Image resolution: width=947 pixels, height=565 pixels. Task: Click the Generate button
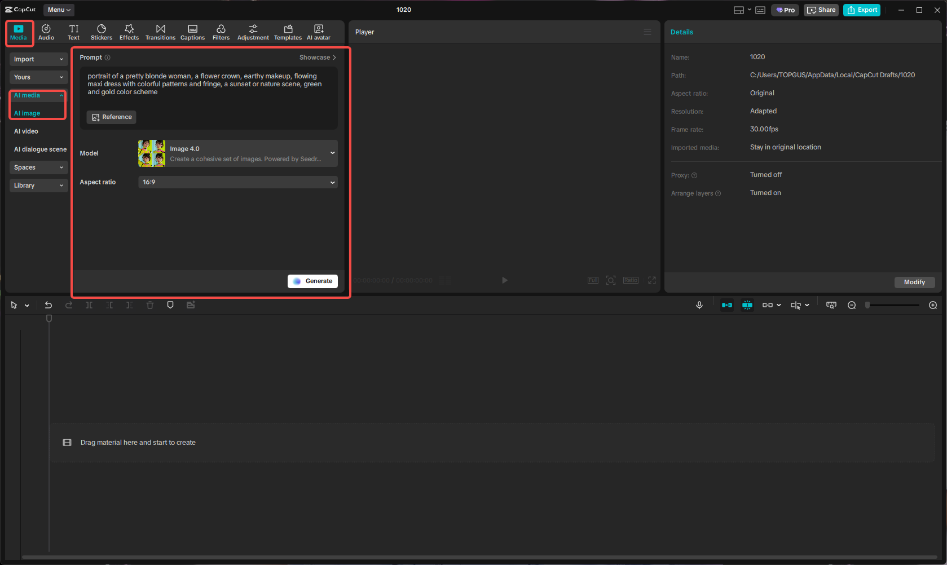312,281
